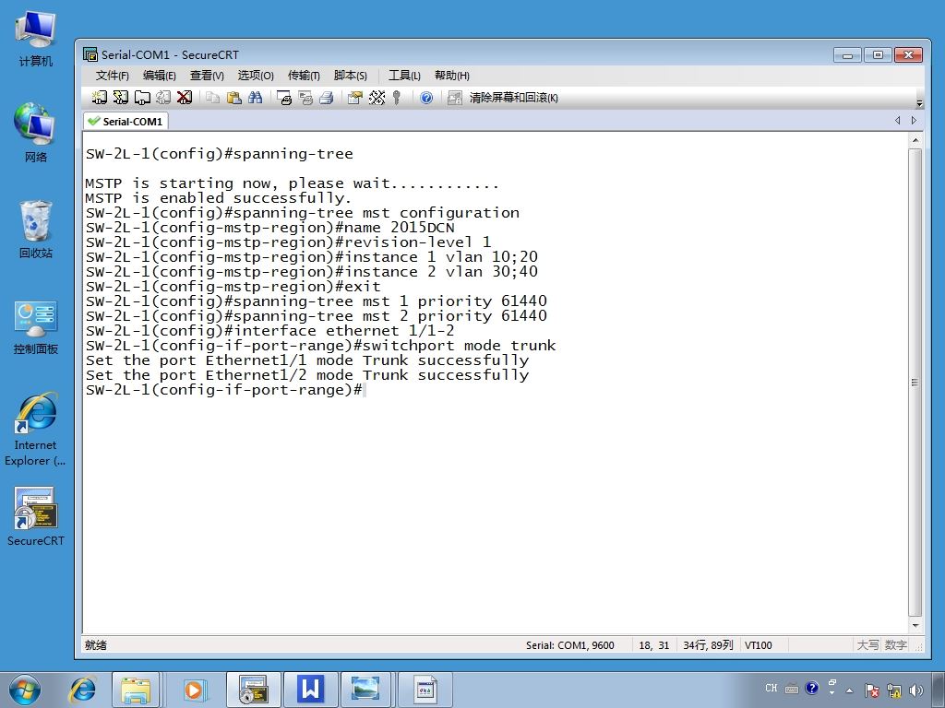Open Session Options toolbar icon
Screen dimensions: 945x708
click(355, 98)
